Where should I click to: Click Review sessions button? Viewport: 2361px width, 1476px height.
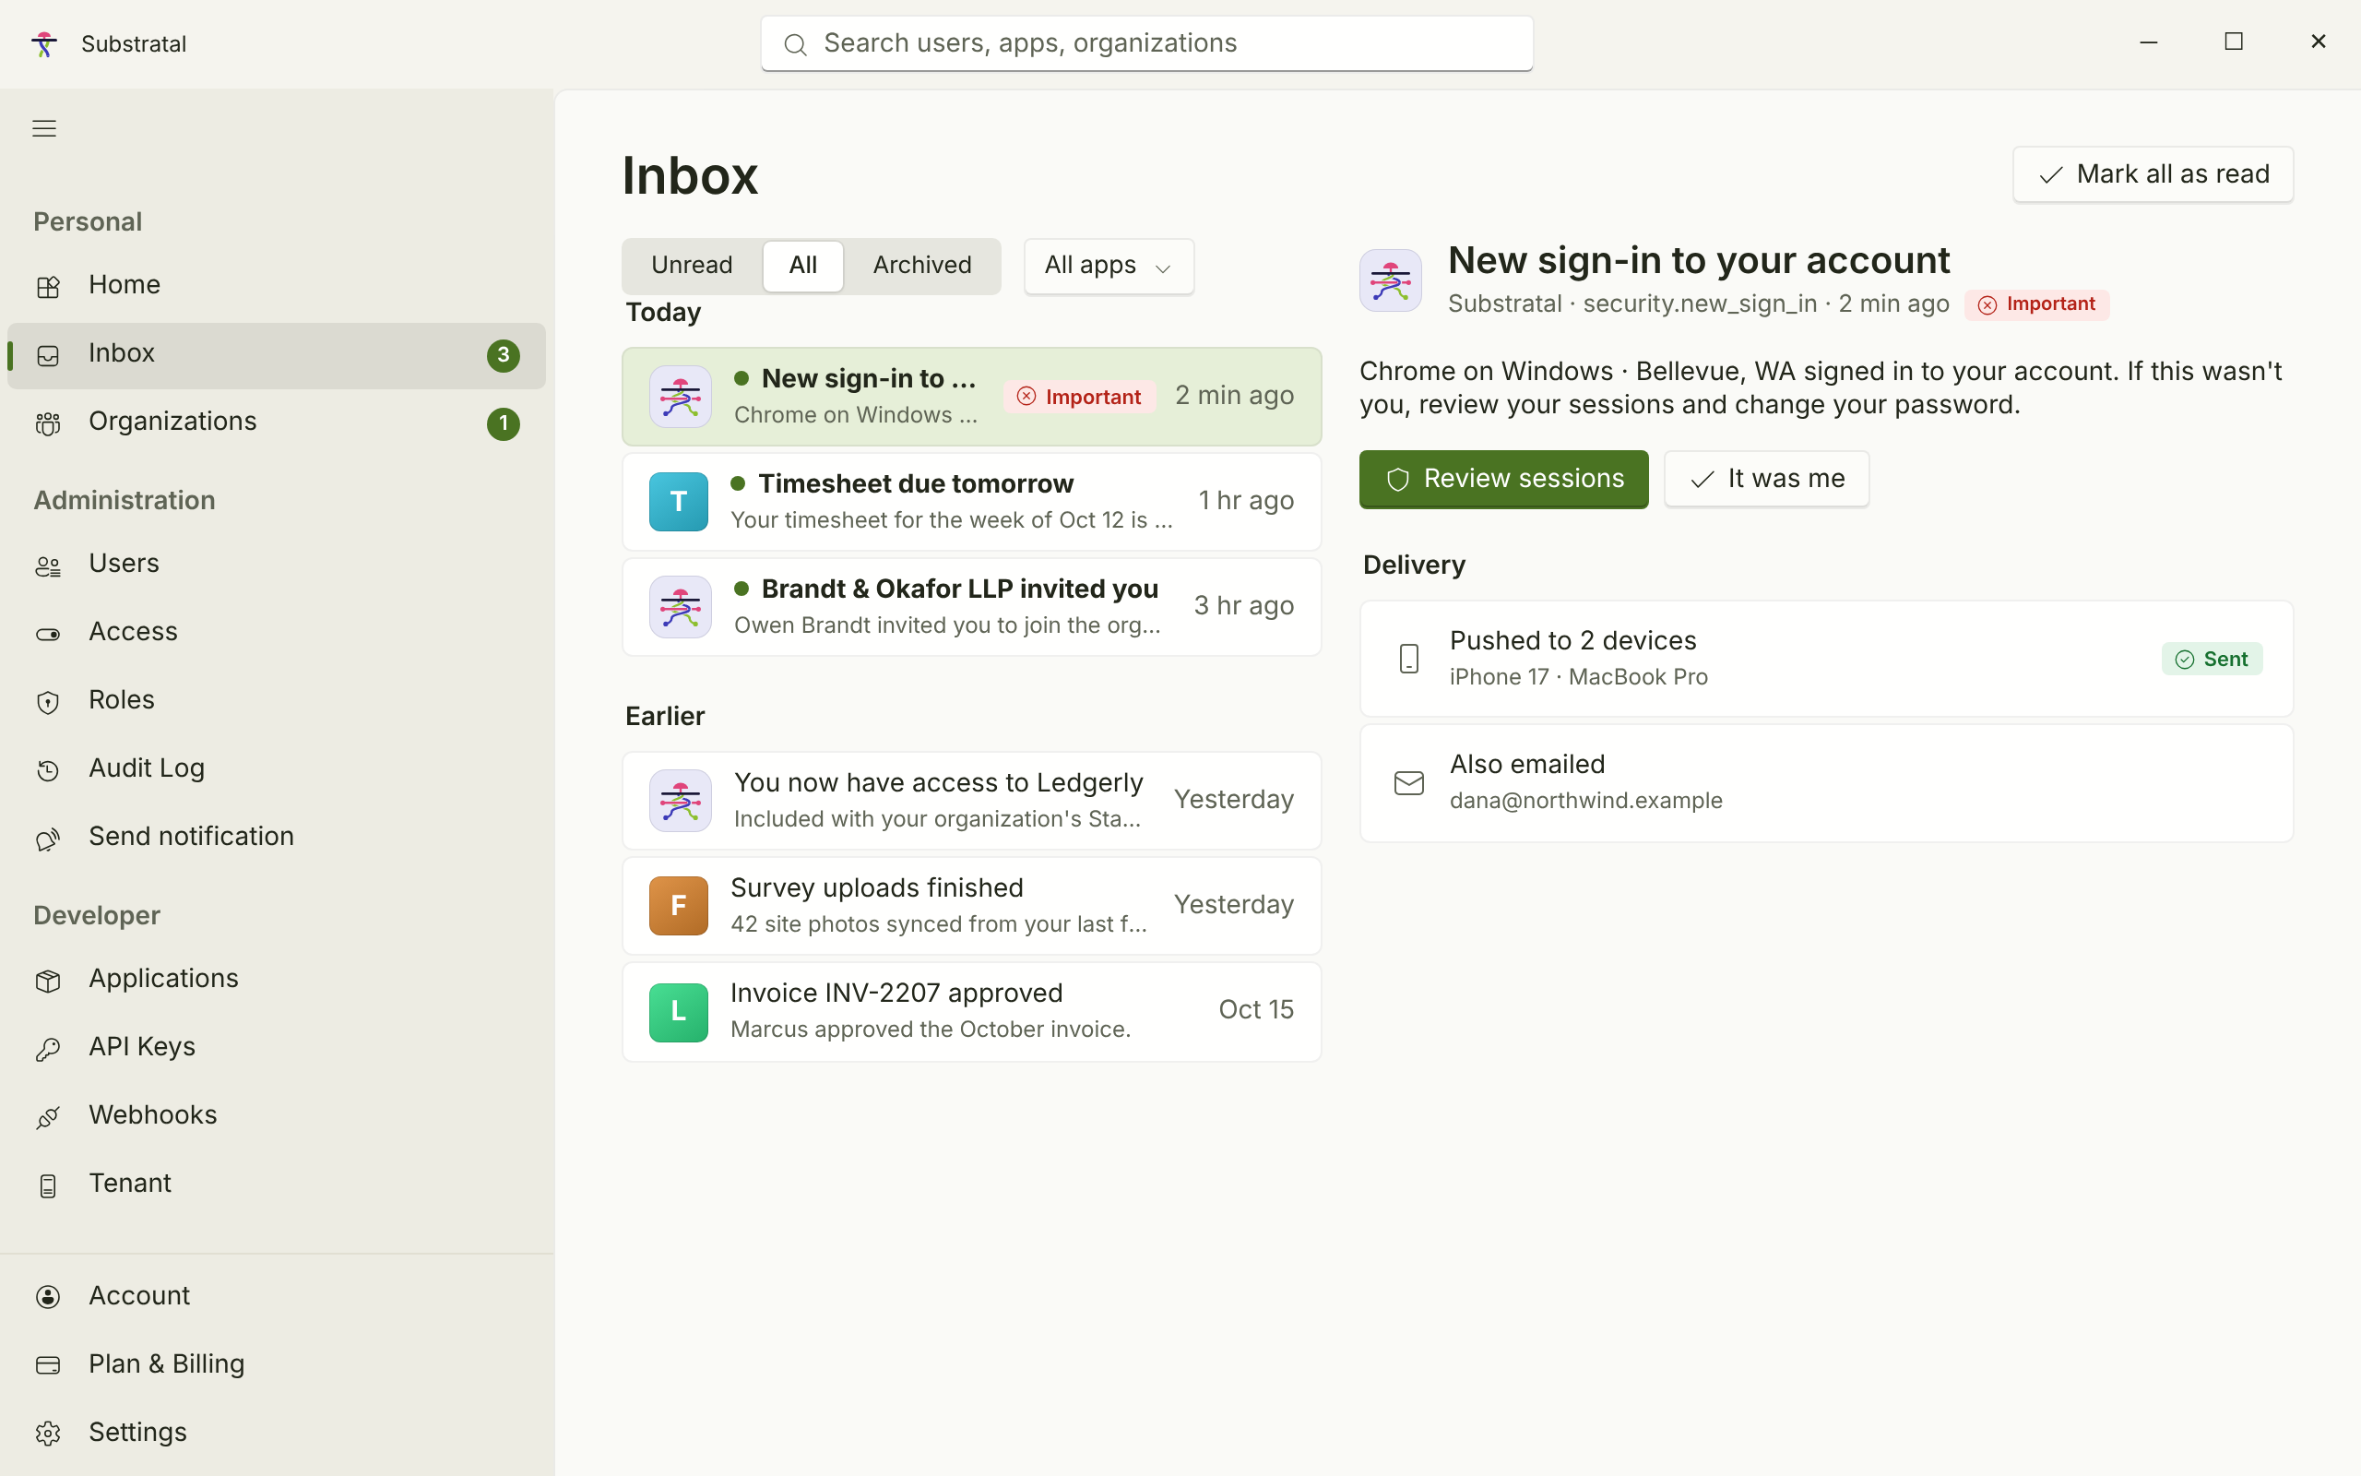pyautogui.click(x=1503, y=480)
